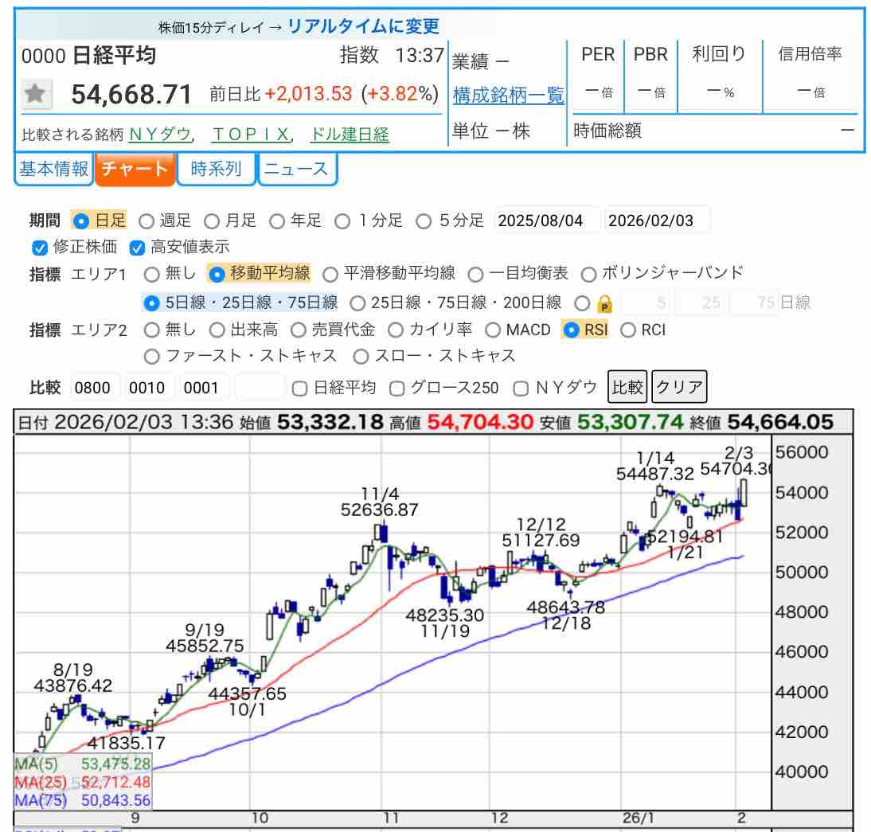
Task: Click the 11/4 high candlestick on chart
Action: [384, 532]
